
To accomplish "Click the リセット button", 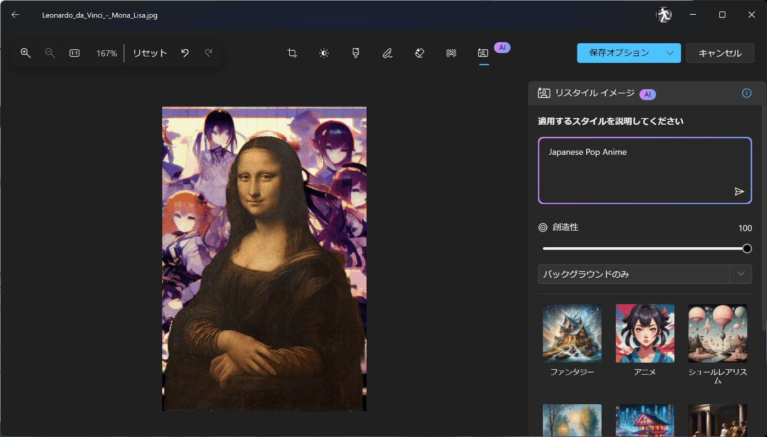I will [150, 53].
